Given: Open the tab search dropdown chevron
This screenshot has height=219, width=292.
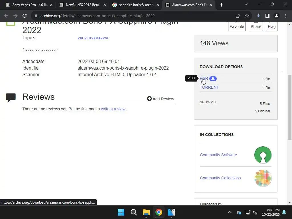Looking at the screenshot, I should [x=246, y=4].
